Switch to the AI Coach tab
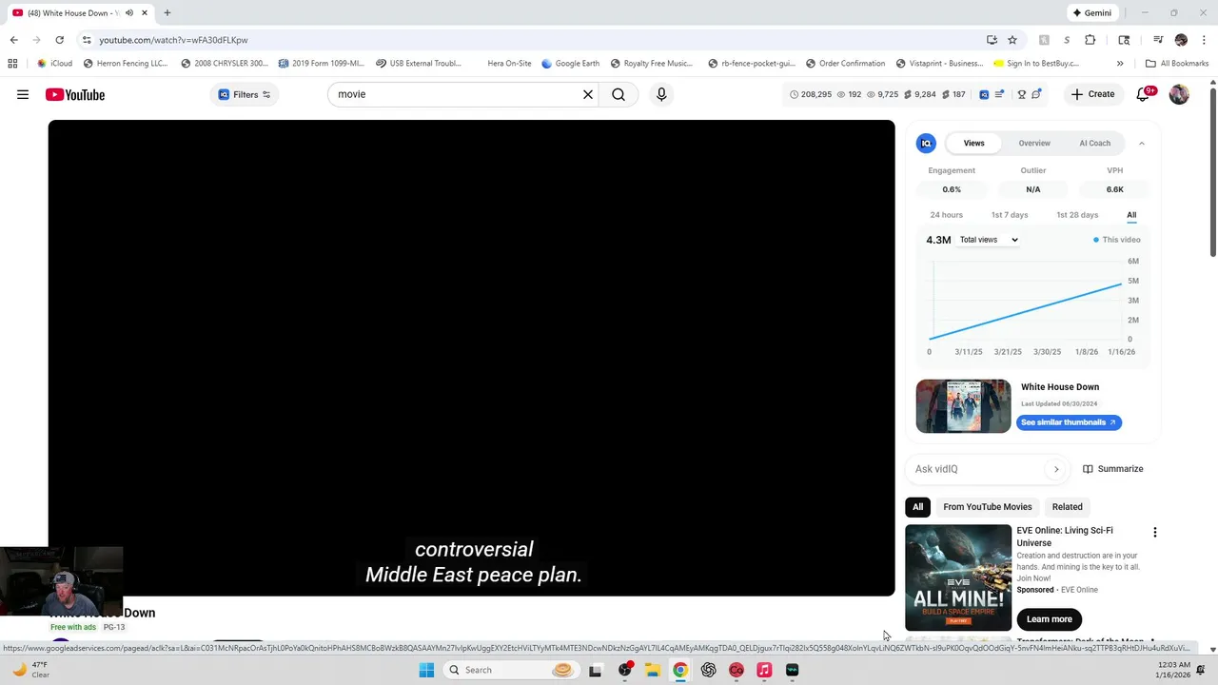This screenshot has height=685, width=1218. click(x=1094, y=143)
